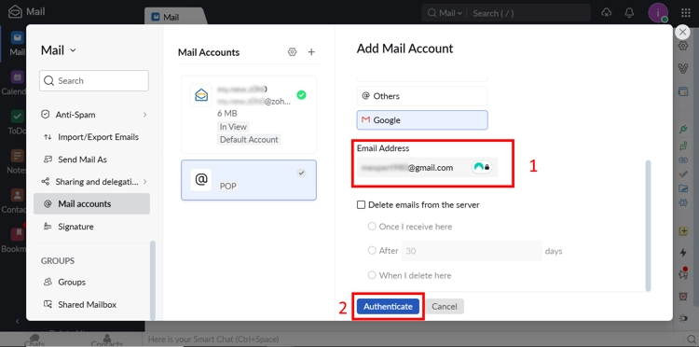
Task: Click the grey check on POP account
Action: click(301, 173)
